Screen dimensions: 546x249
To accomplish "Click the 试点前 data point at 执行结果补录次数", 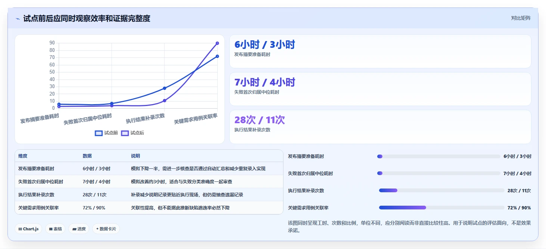I will tap(164, 88).
